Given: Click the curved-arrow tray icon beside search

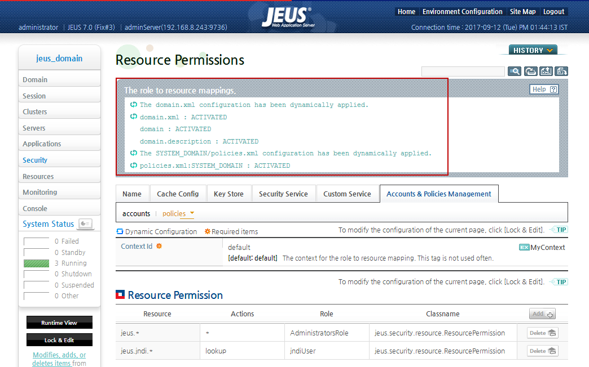Looking at the screenshot, I should pyautogui.click(x=530, y=71).
